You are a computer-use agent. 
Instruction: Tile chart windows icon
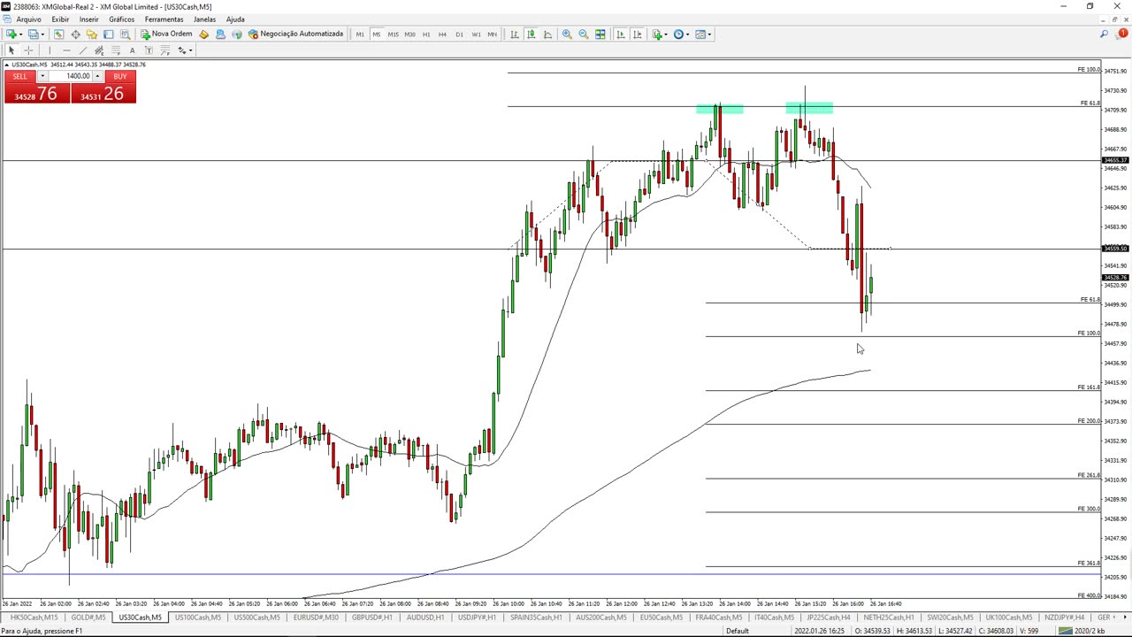[600, 35]
